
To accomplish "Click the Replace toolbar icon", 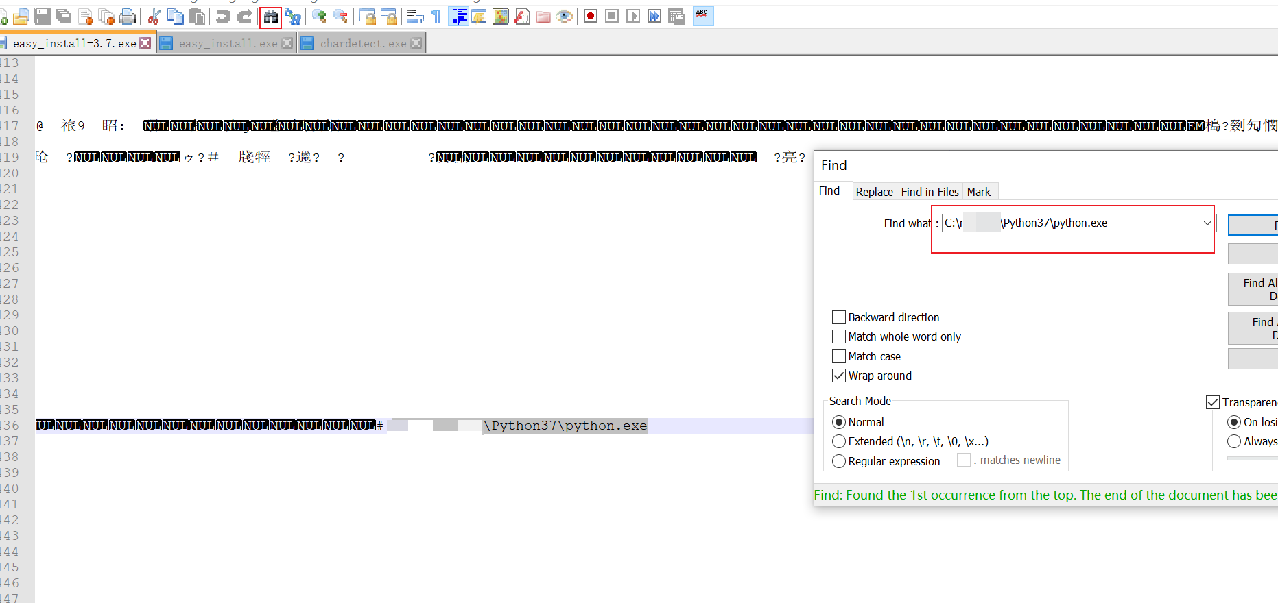I will (x=293, y=16).
